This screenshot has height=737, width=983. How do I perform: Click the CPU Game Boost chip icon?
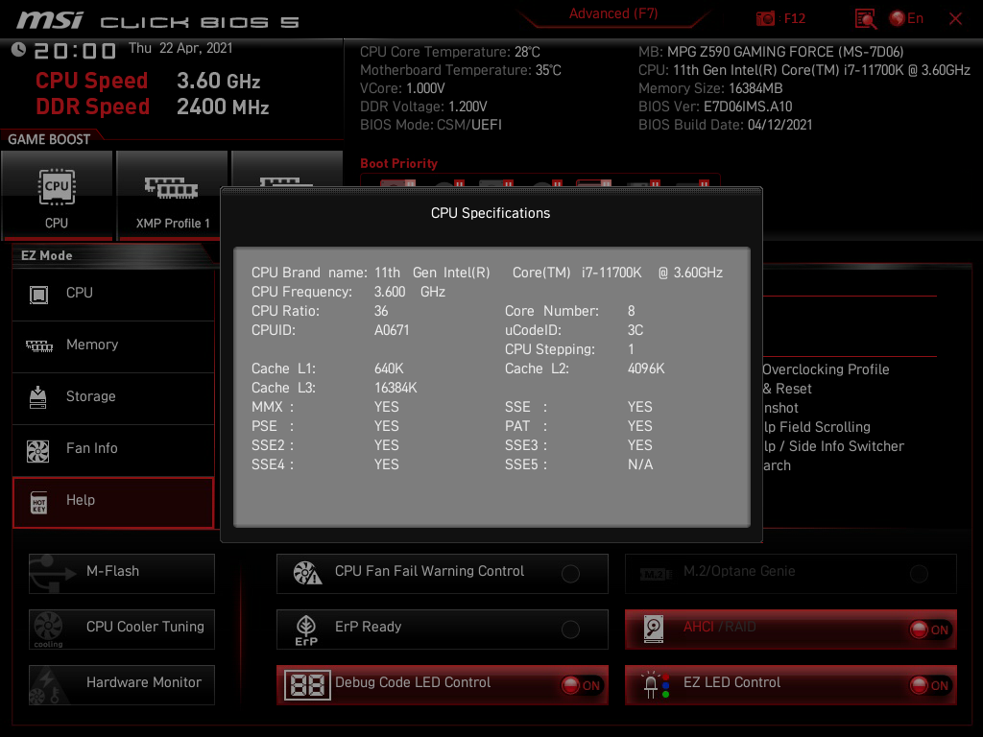coord(57,187)
